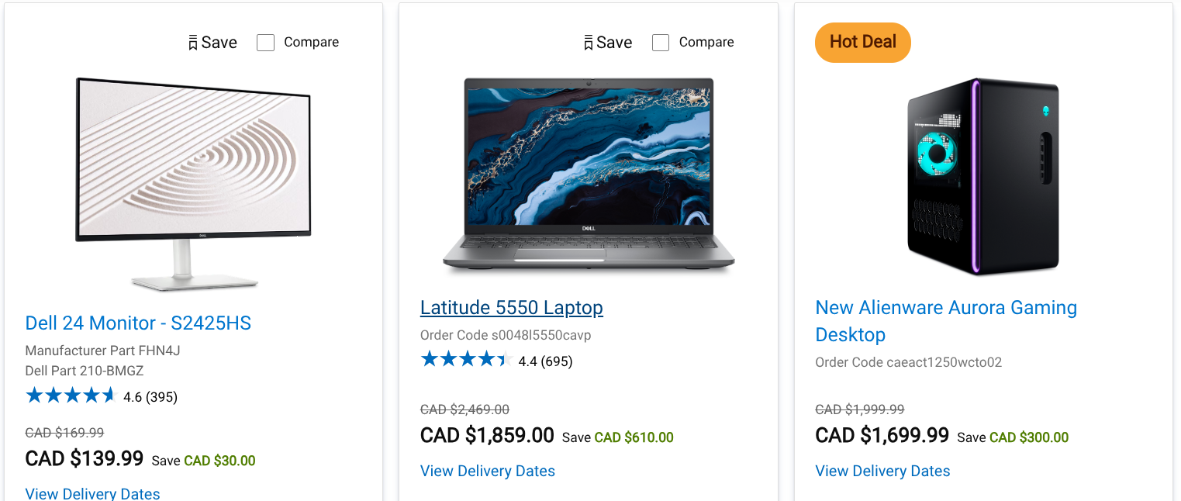Click the Hot Deal badge
The image size is (1181, 501).
coord(862,42)
